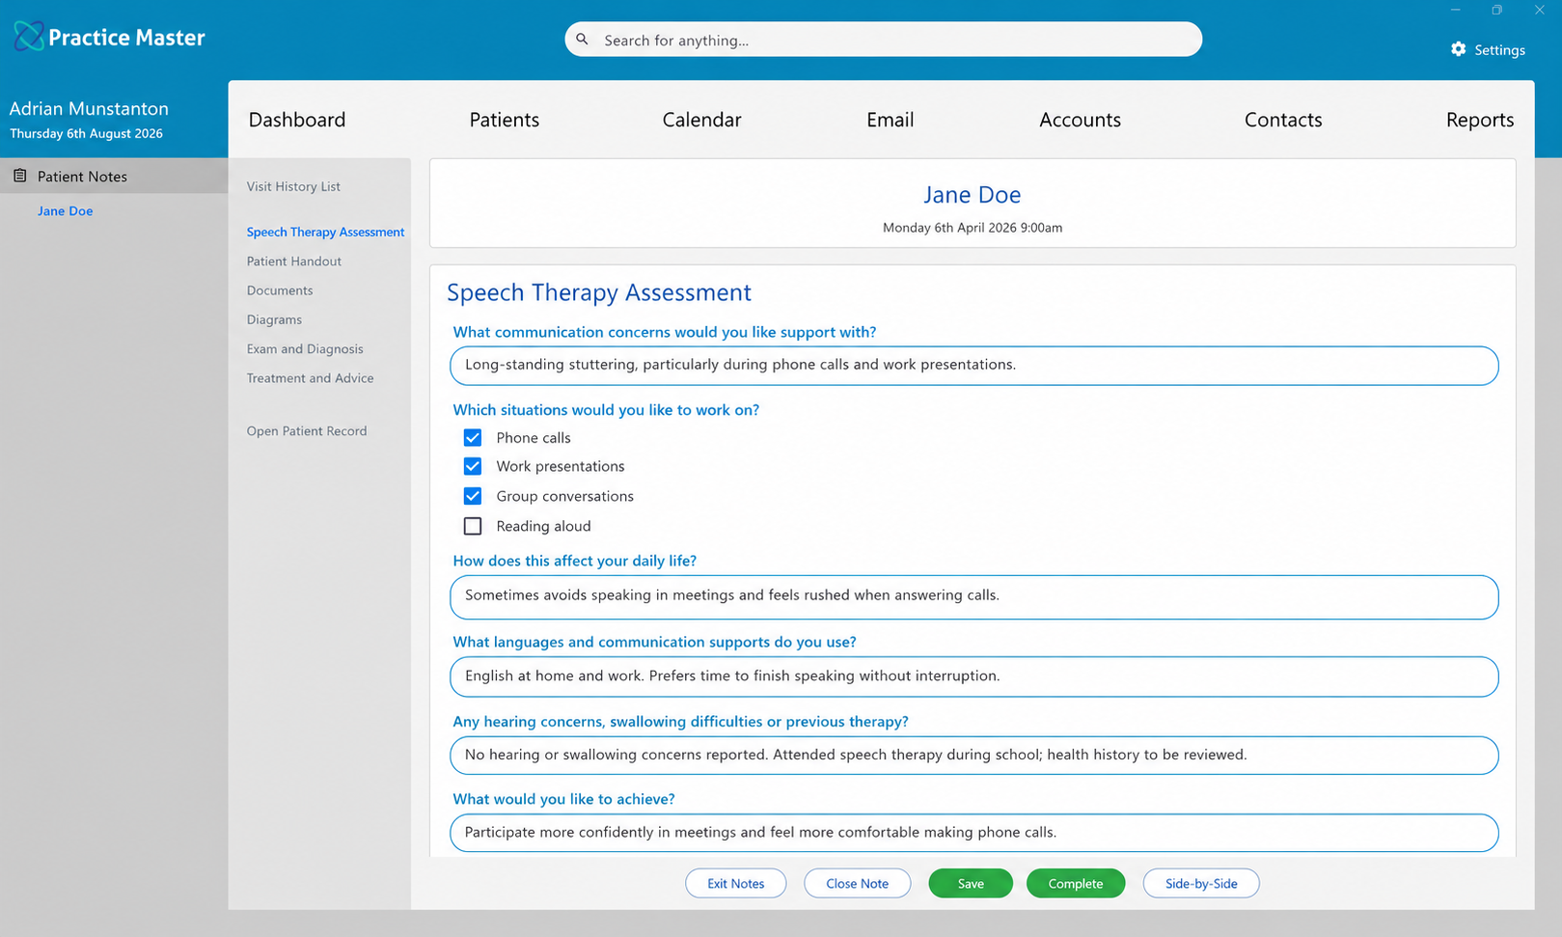The width and height of the screenshot is (1562, 937).
Task: Edit the goals 'like to achieve' field
Action: click(x=974, y=833)
